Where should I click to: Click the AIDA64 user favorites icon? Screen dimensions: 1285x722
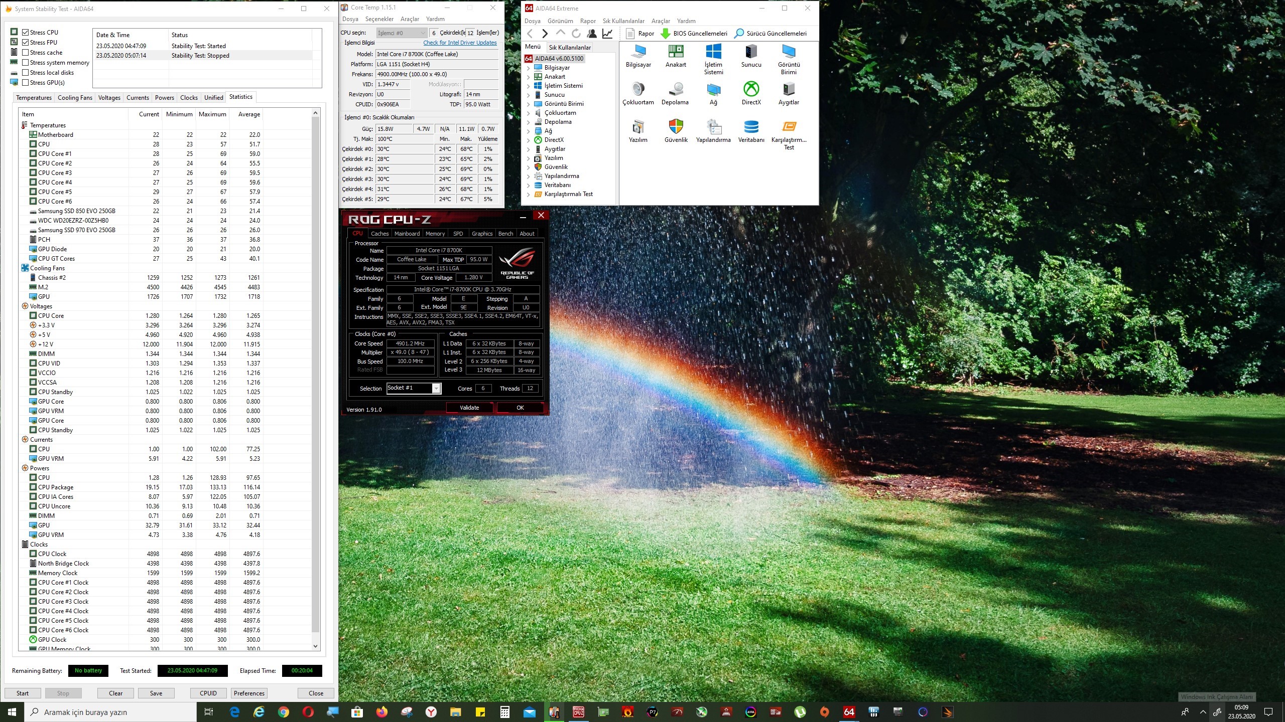(592, 34)
